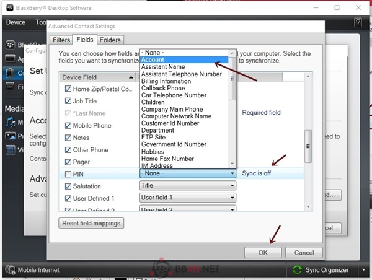Uncheck the Mobile Phone checkbox

click(x=68, y=126)
